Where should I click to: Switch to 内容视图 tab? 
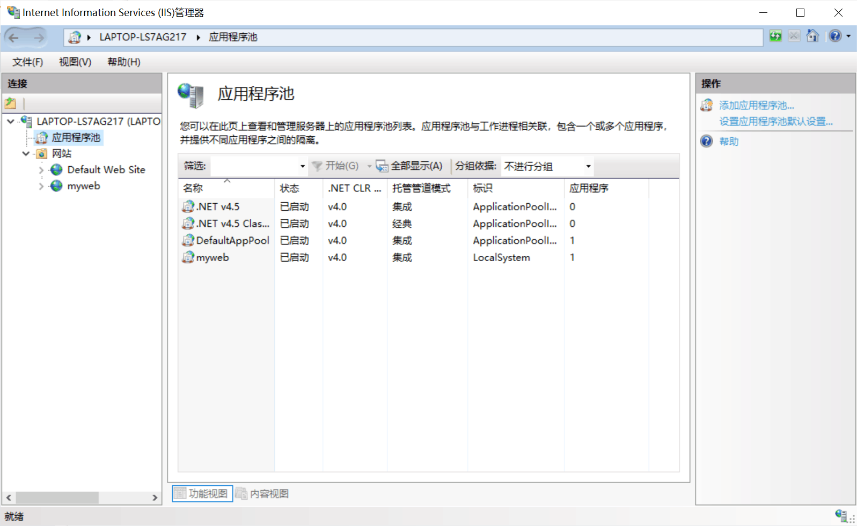click(x=263, y=493)
